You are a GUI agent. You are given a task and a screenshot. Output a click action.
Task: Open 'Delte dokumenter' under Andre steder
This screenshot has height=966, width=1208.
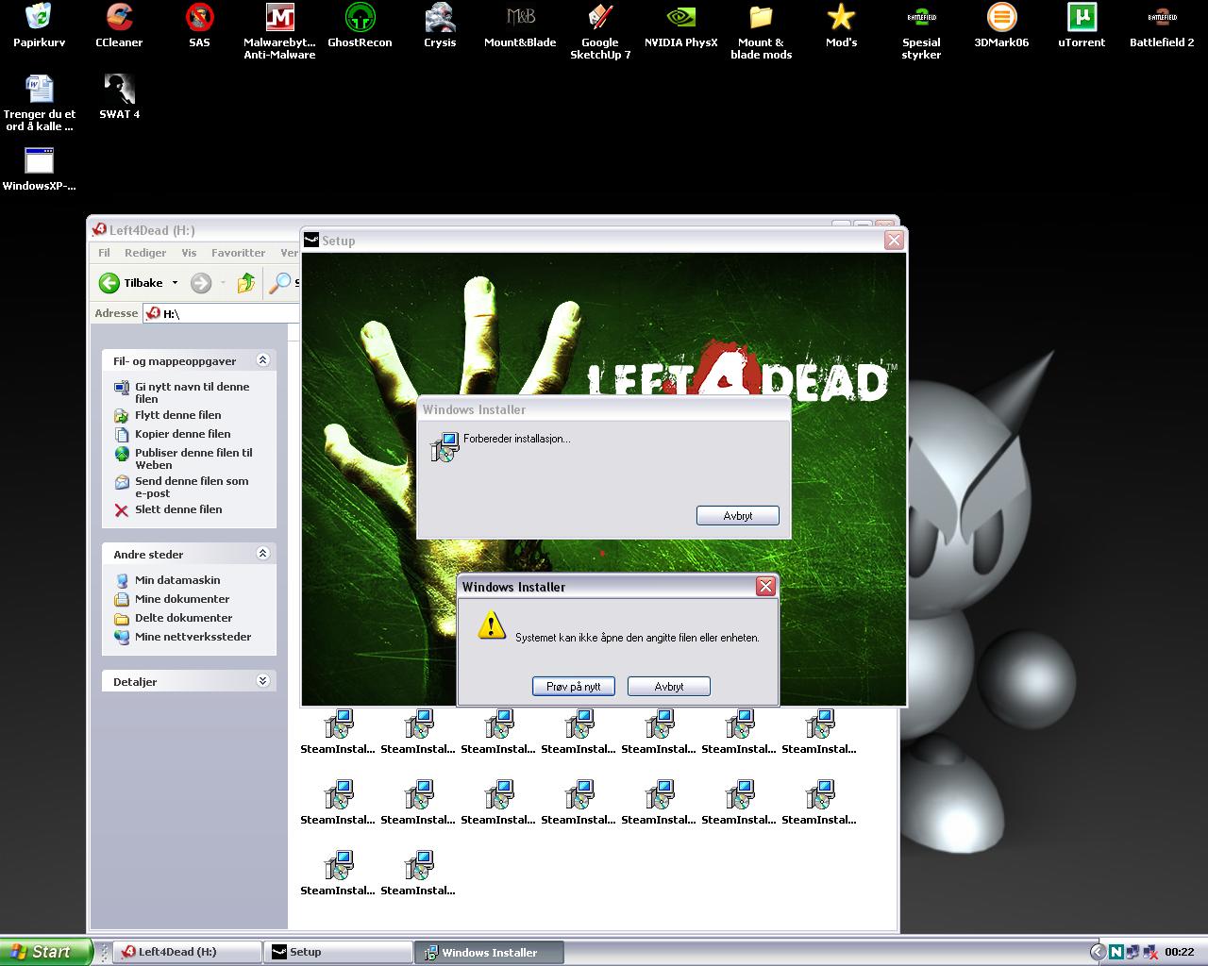click(x=183, y=618)
